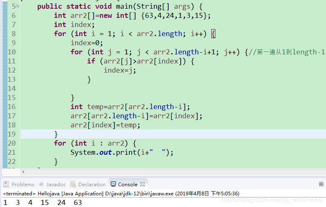Close the Console view tab
Screen dimensions: 326x207
[142, 184]
